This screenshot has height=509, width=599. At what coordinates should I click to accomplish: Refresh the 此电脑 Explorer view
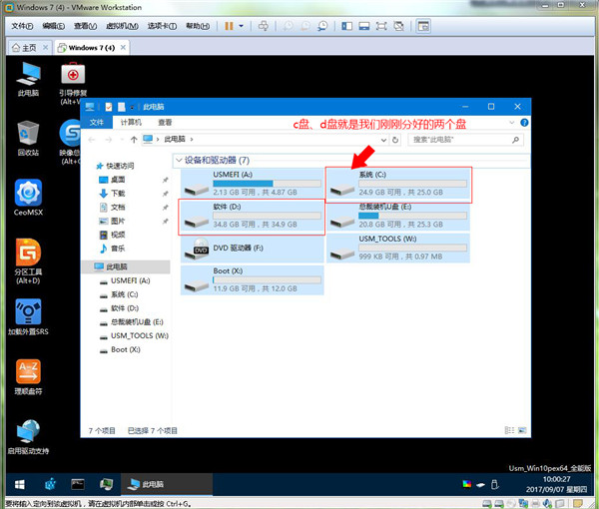395,140
